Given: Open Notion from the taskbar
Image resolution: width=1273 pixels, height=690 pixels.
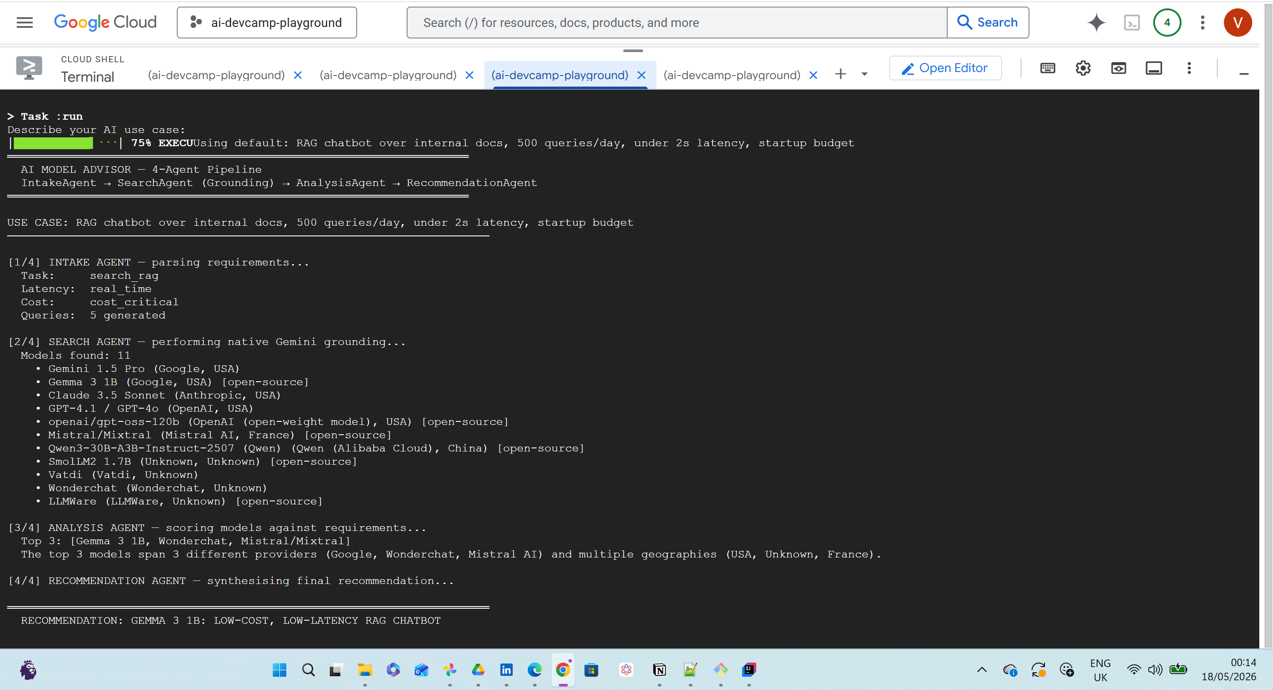Looking at the screenshot, I should pos(659,670).
